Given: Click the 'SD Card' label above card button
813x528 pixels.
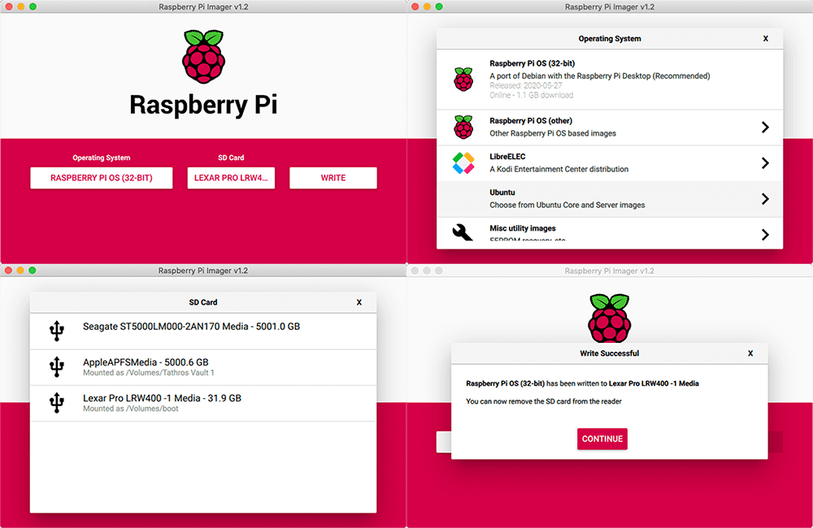Looking at the screenshot, I should click(x=231, y=158).
